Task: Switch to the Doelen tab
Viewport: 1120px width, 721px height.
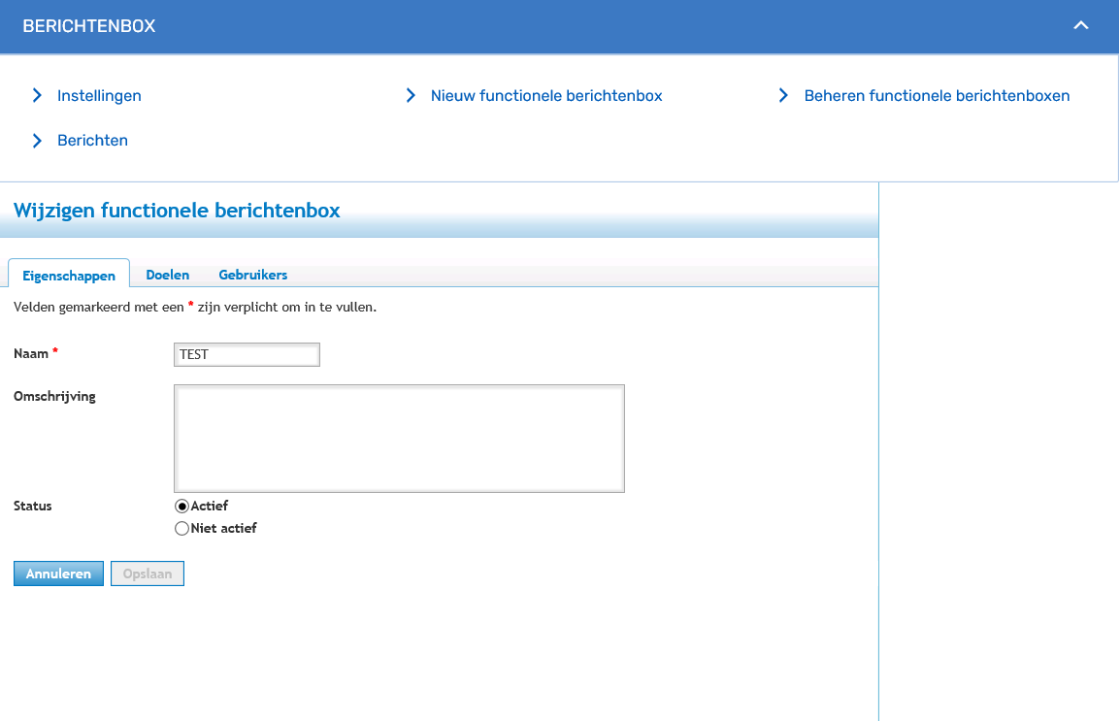Action: pos(168,275)
